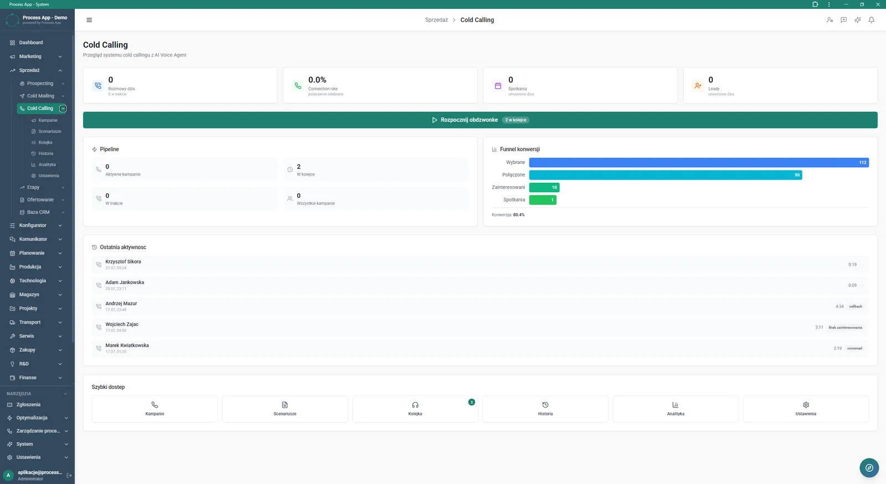The height and width of the screenshot is (484, 886).
Task: Click the user search icon in header
Action: tap(830, 20)
